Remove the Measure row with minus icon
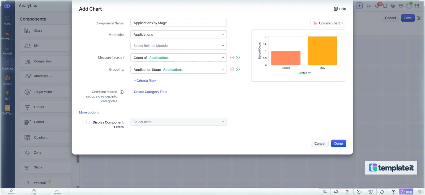Viewport: 425px width, 195px height. (232, 58)
